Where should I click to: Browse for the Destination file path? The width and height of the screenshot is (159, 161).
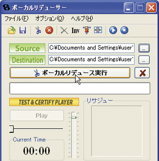click(144, 60)
